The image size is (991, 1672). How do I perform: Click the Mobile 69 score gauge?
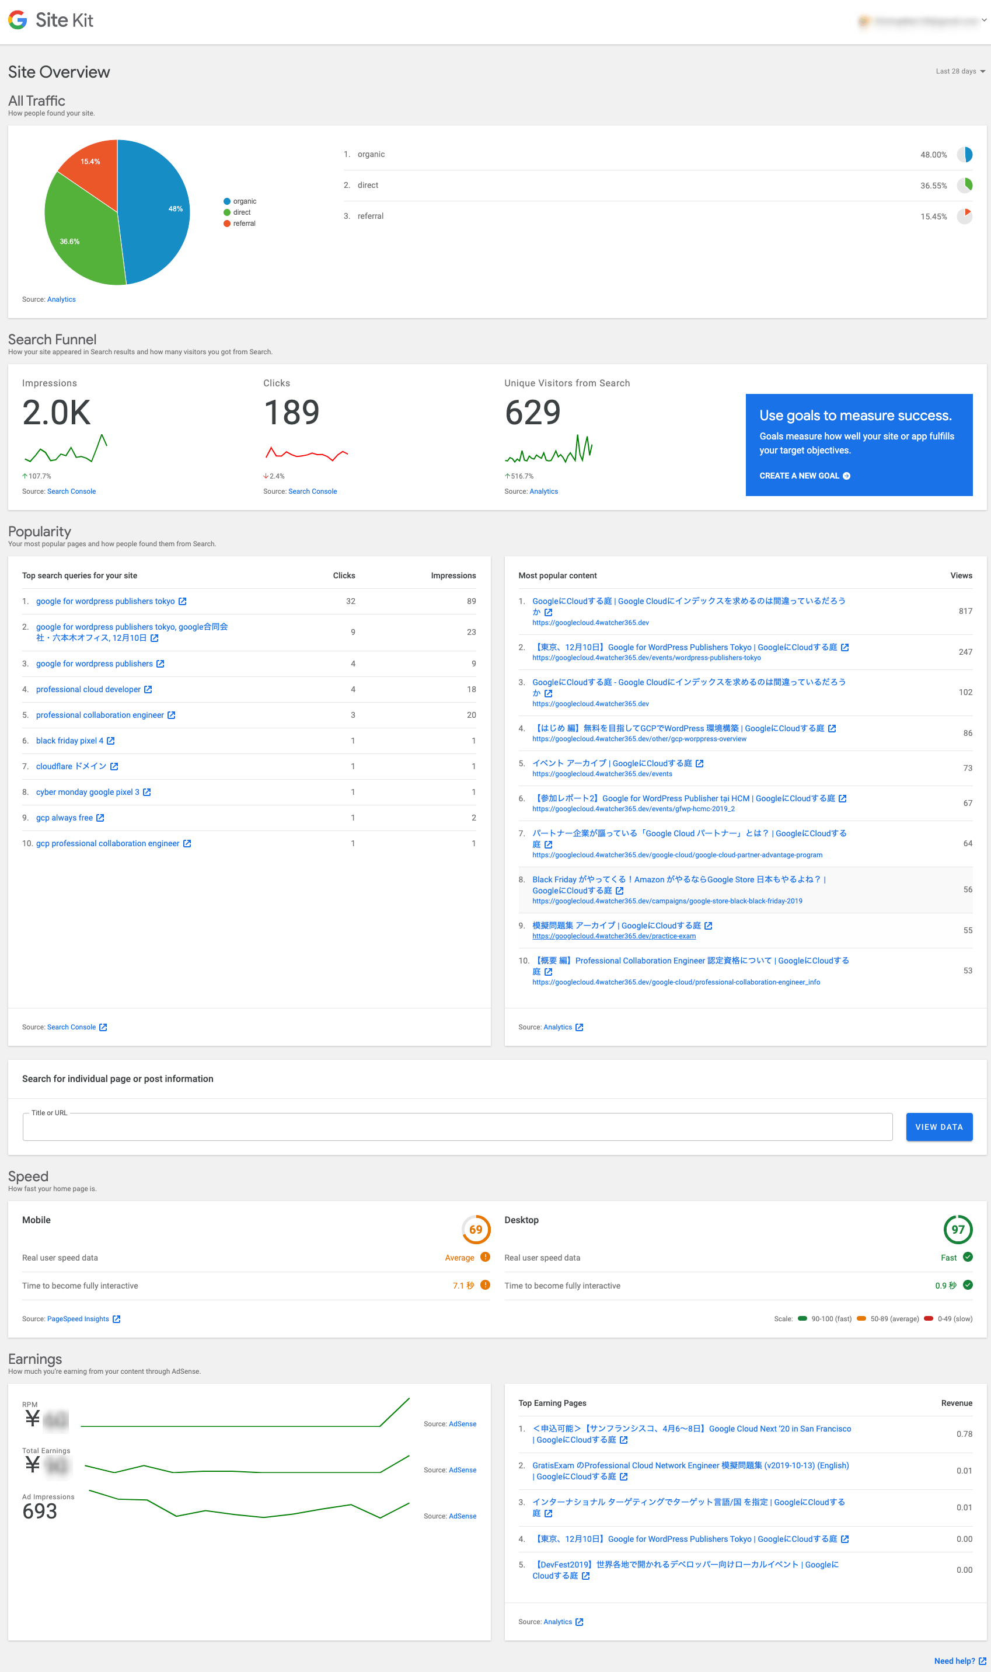(x=476, y=1230)
